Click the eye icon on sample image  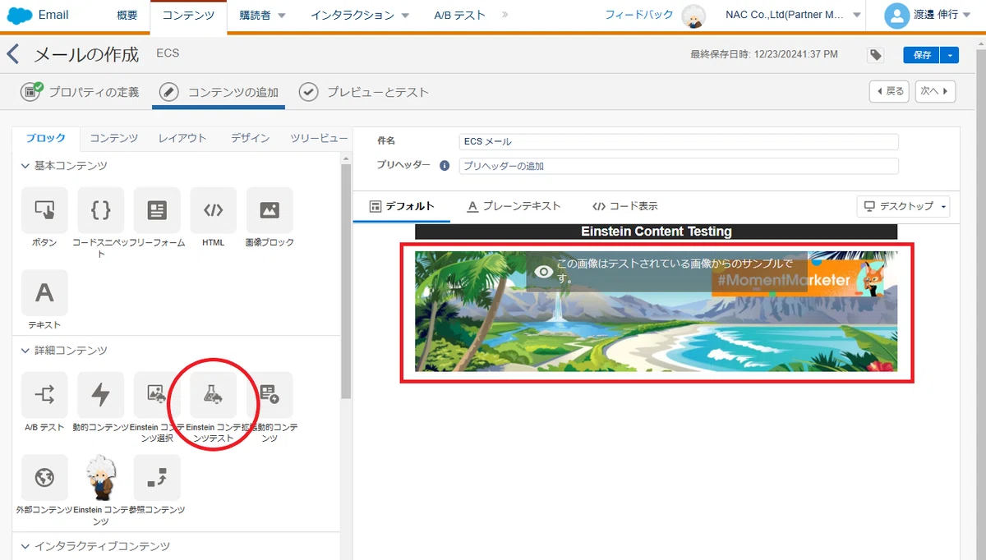coord(543,271)
